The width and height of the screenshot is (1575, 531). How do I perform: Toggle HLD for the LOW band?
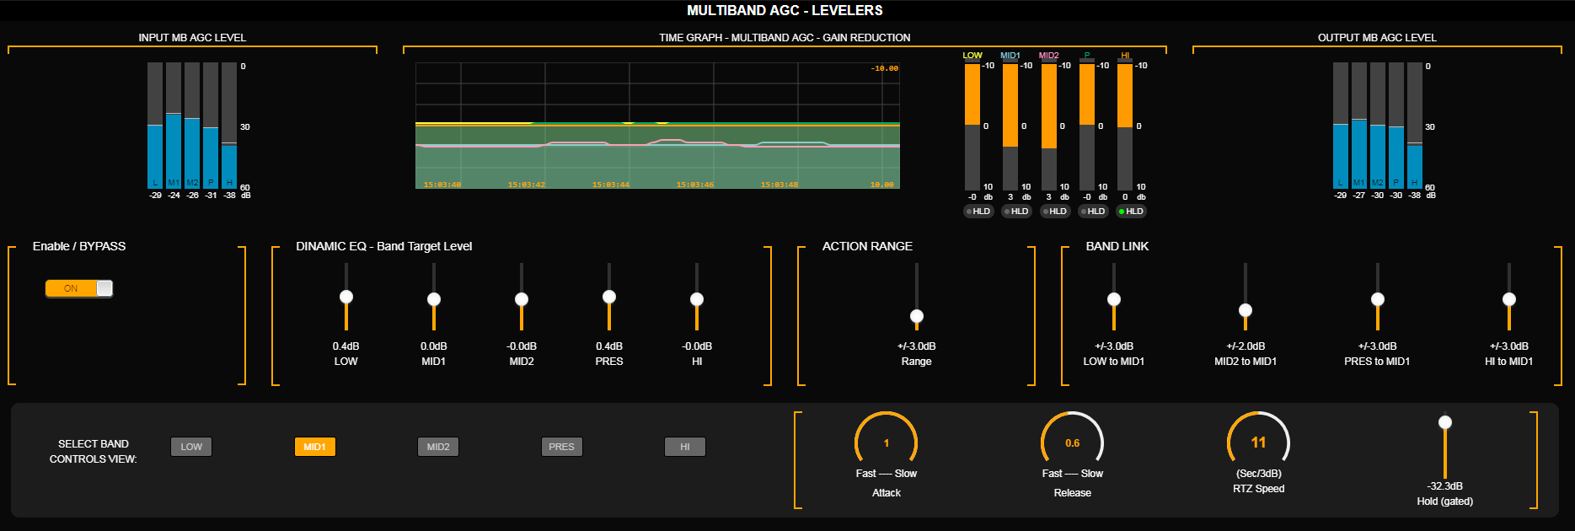pos(978,212)
